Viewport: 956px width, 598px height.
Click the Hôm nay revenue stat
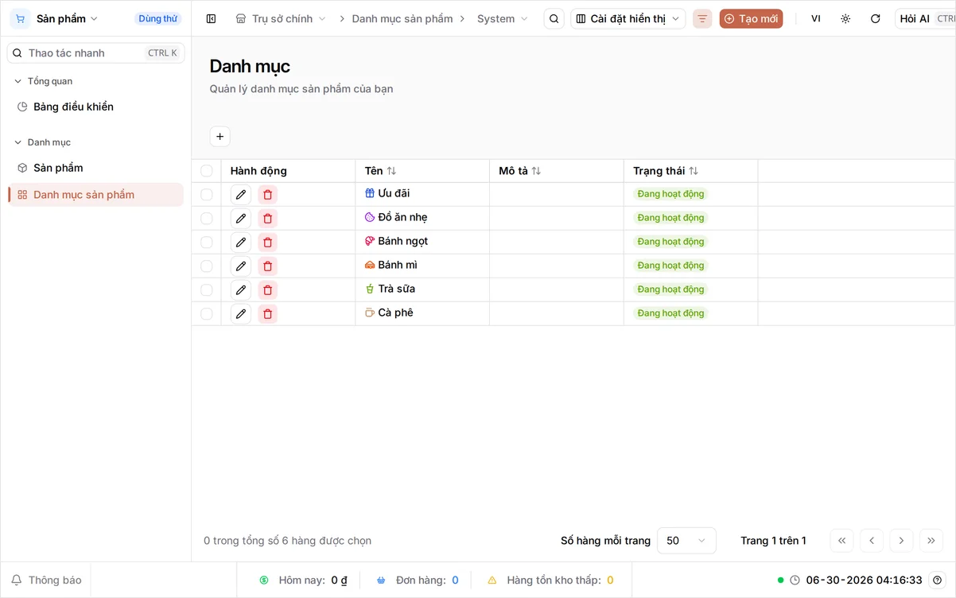(x=304, y=580)
